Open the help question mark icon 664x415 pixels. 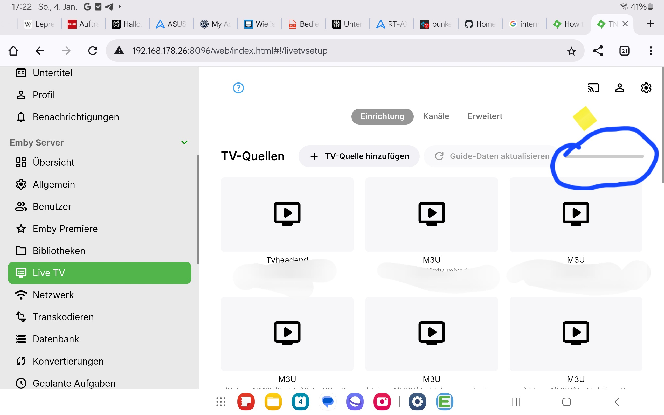[x=238, y=88]
